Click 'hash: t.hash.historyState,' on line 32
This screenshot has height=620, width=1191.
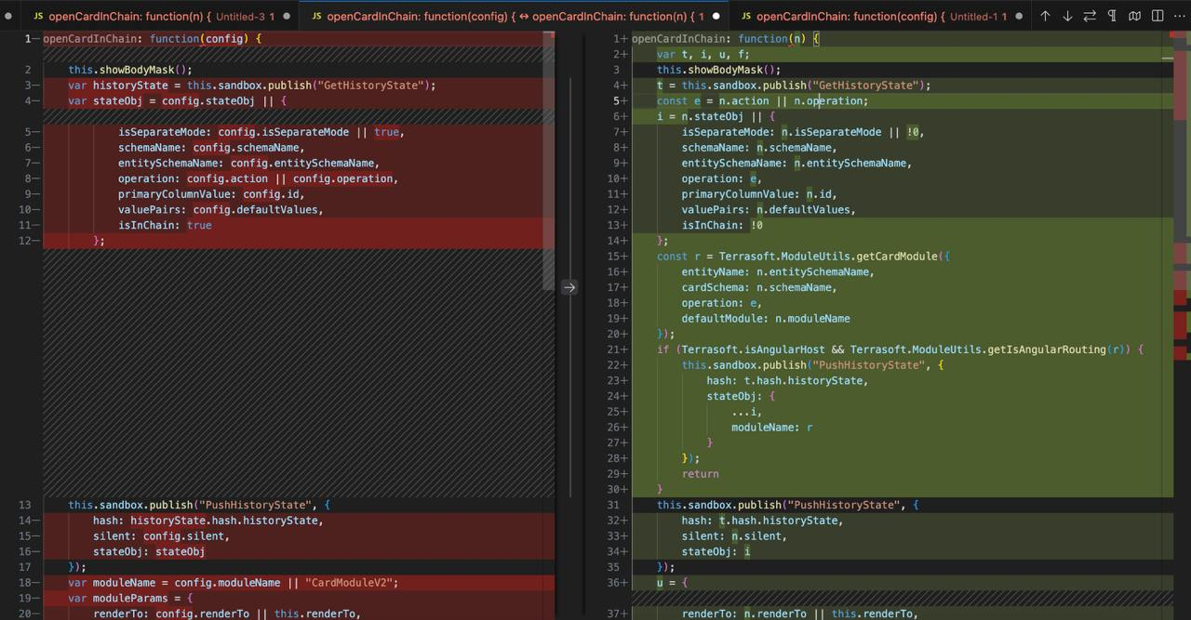coord(762,521)
